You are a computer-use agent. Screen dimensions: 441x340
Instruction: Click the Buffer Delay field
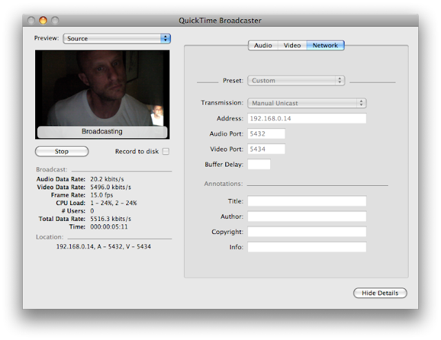[259, 164]
